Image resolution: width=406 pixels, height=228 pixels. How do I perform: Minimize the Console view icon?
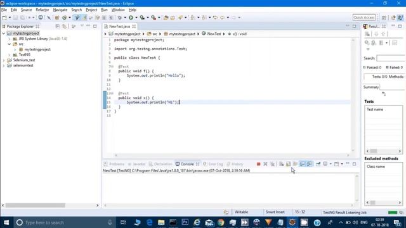[348, 163]
